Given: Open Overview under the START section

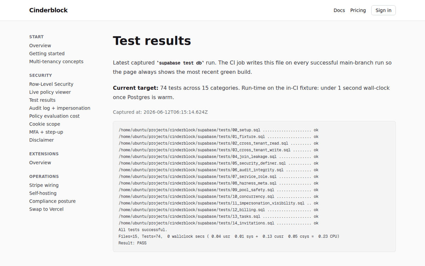Looking at the screenshot, I should point(40,45).
